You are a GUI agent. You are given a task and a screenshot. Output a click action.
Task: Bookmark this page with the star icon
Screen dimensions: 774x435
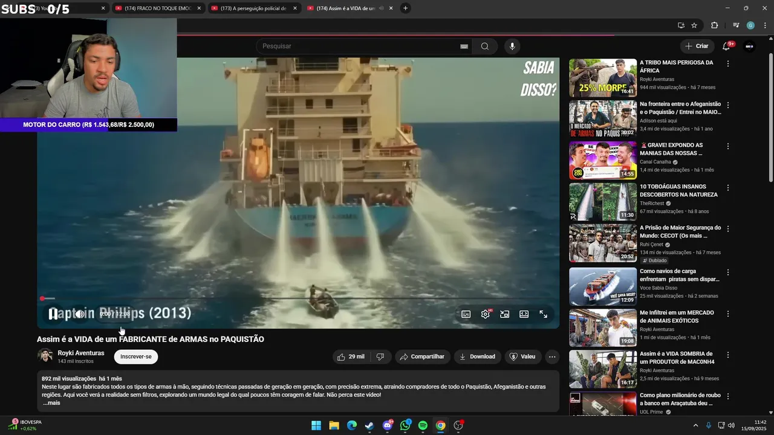click(x=694, y=25)
